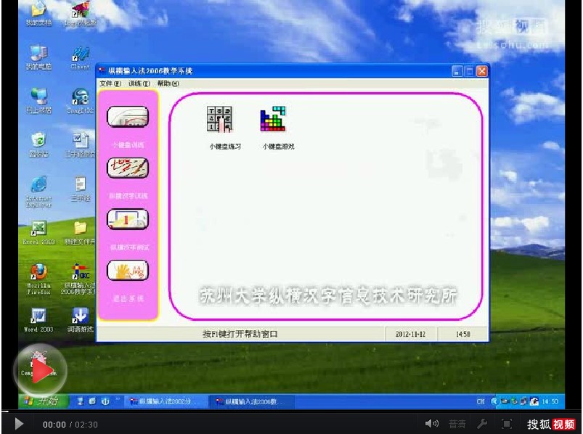
Task: Click the 2012-11-12 date in status bar
Action: [x=410, y=334]
